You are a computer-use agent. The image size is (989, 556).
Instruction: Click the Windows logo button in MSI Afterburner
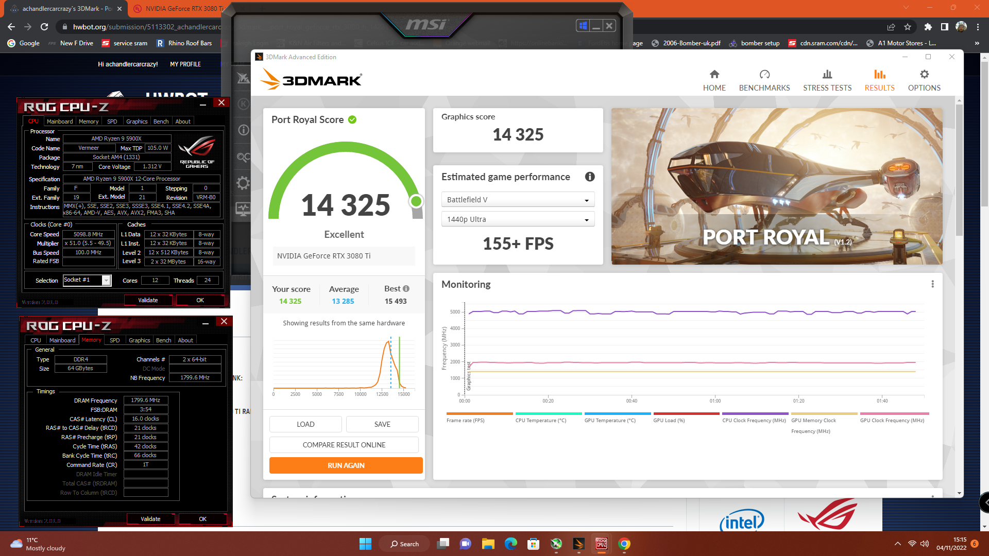[583, 26]
